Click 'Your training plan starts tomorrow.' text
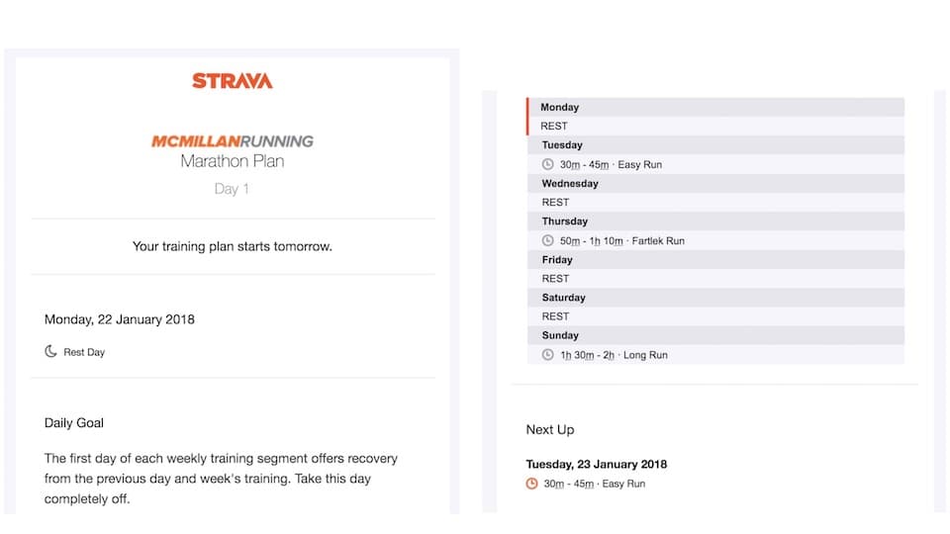This screenshot has width=950, height=534. pyautogui.click(x=232, y=246)
